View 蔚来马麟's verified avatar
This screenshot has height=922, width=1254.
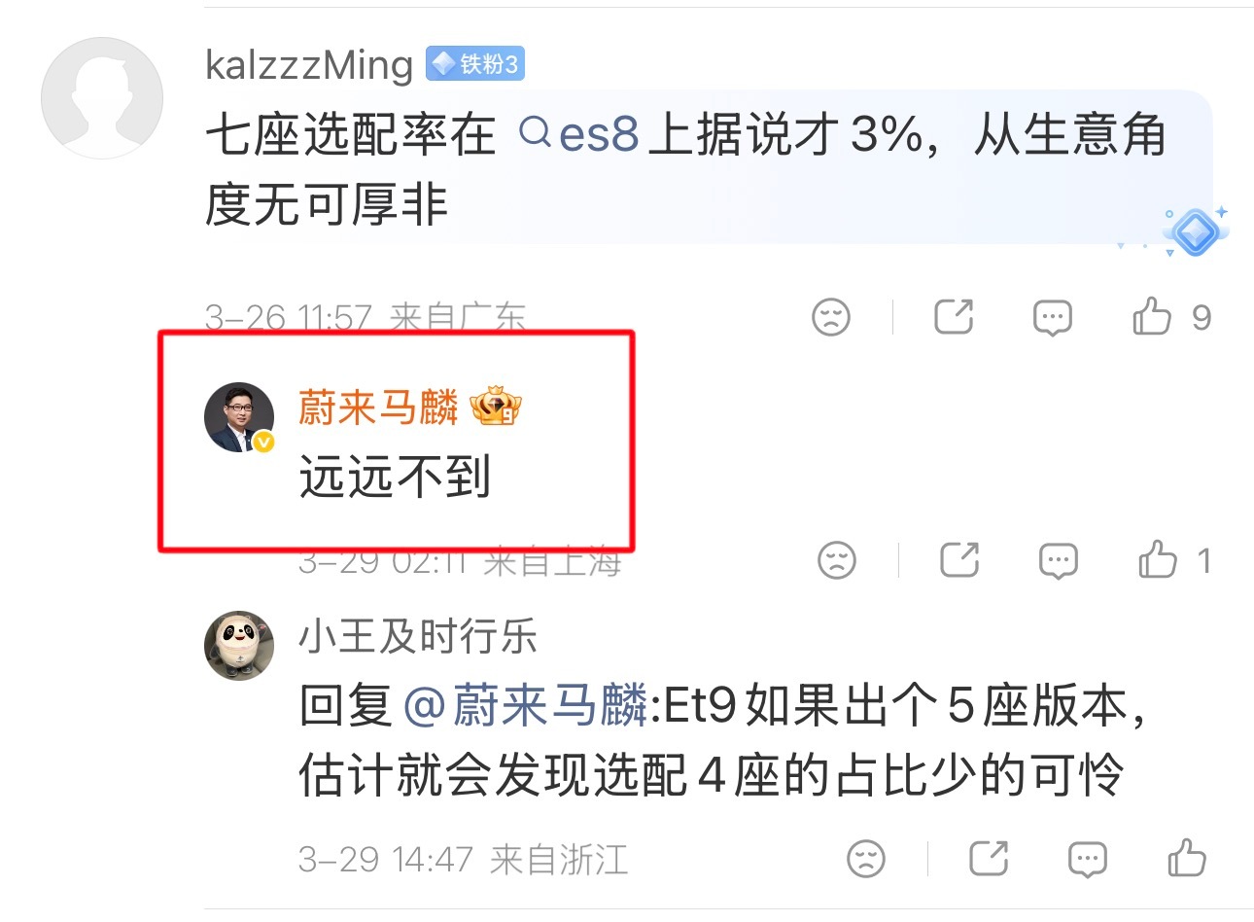tap(239, 417)
